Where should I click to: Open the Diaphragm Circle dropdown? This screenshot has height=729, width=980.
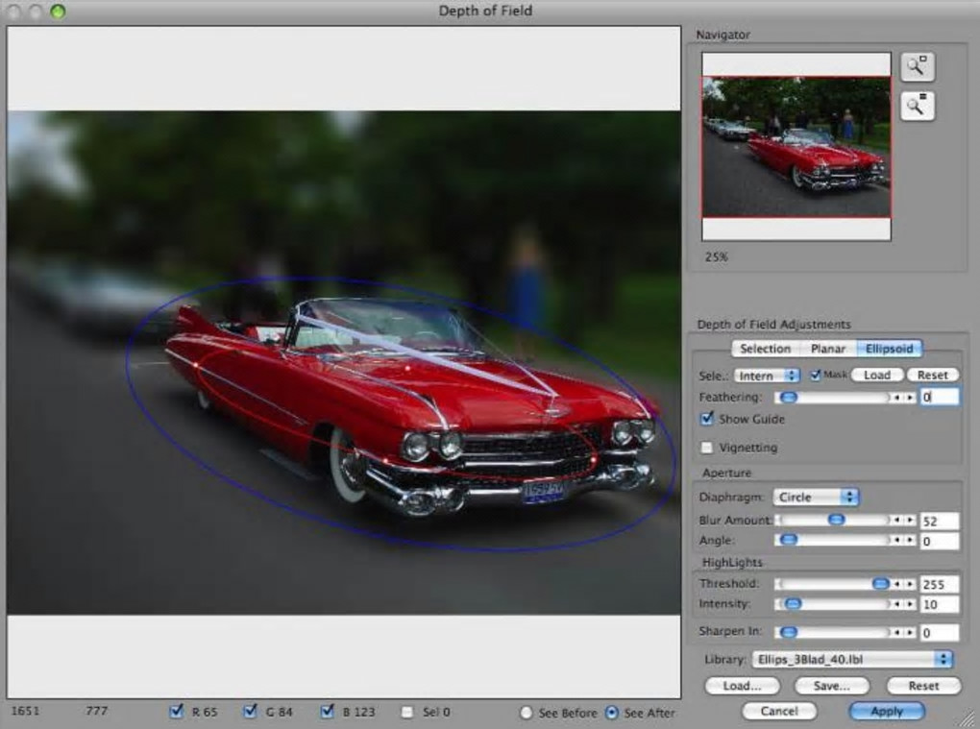817,498
